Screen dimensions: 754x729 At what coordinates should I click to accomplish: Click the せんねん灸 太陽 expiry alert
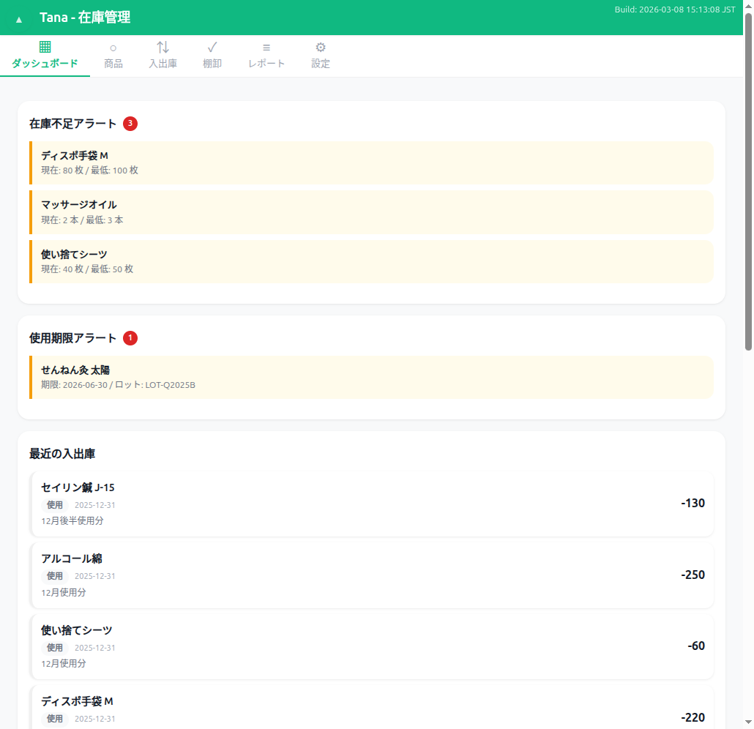point(371,377)
